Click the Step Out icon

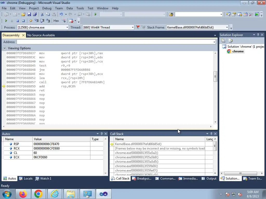tap(48, 21)
